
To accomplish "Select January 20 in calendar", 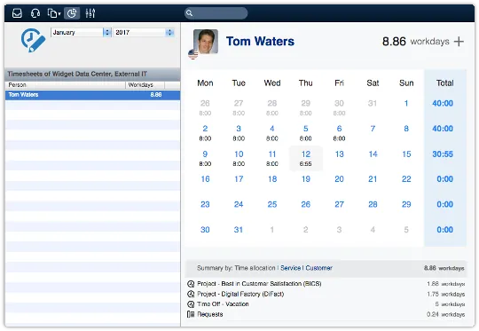I will click(339, 179).
